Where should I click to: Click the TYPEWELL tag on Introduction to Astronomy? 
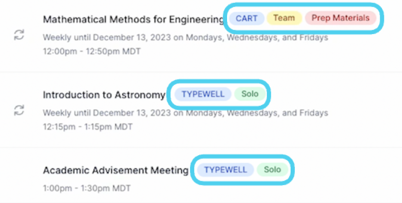pos(202,94)
